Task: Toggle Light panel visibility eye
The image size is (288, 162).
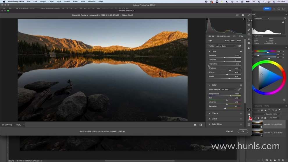Action: pyautogui.click(x=241, y=52)
